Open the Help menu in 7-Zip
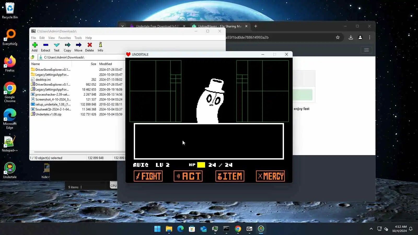The height and width of the screenshot is (235, 418). [89, 38]
